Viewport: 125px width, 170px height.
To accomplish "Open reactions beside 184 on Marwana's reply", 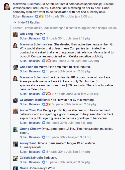I will point(46,61).
